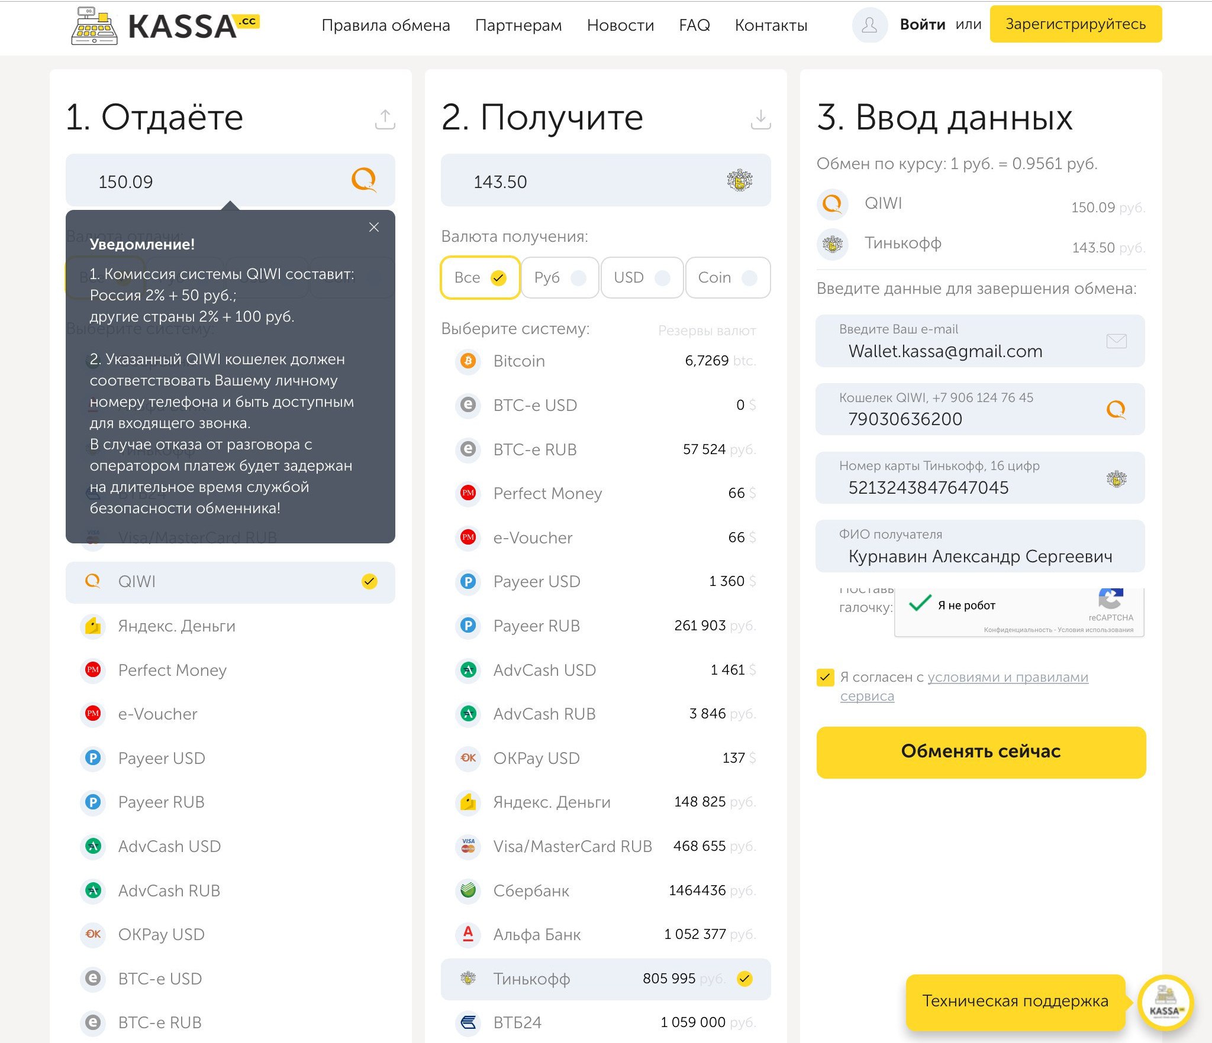Click the Обменять сейчас button
The height and width of the screenshot is (1043, 1212).
pyautogui.click(x=981, y=752)
